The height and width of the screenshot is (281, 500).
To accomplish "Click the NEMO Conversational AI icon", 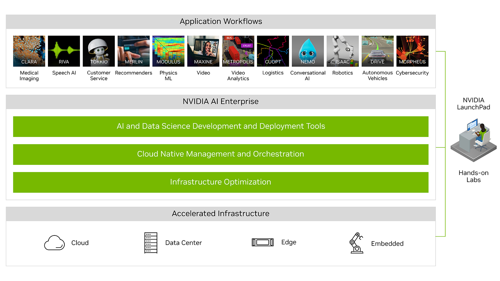I will tap(308, 51).
